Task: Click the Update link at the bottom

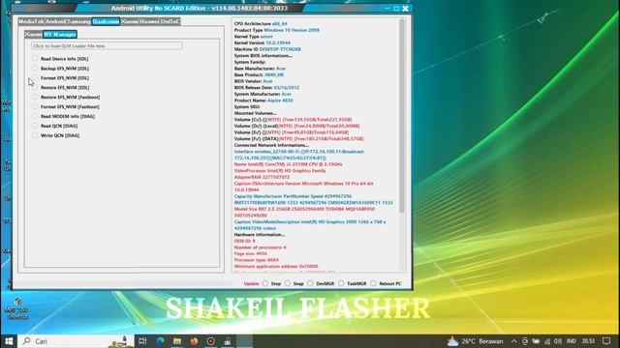Action: click(x=251, y=283)
